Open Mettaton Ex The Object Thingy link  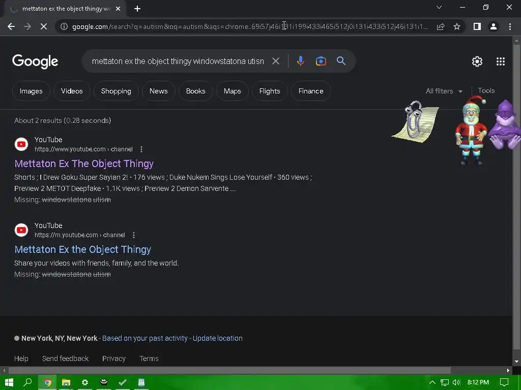84,164
